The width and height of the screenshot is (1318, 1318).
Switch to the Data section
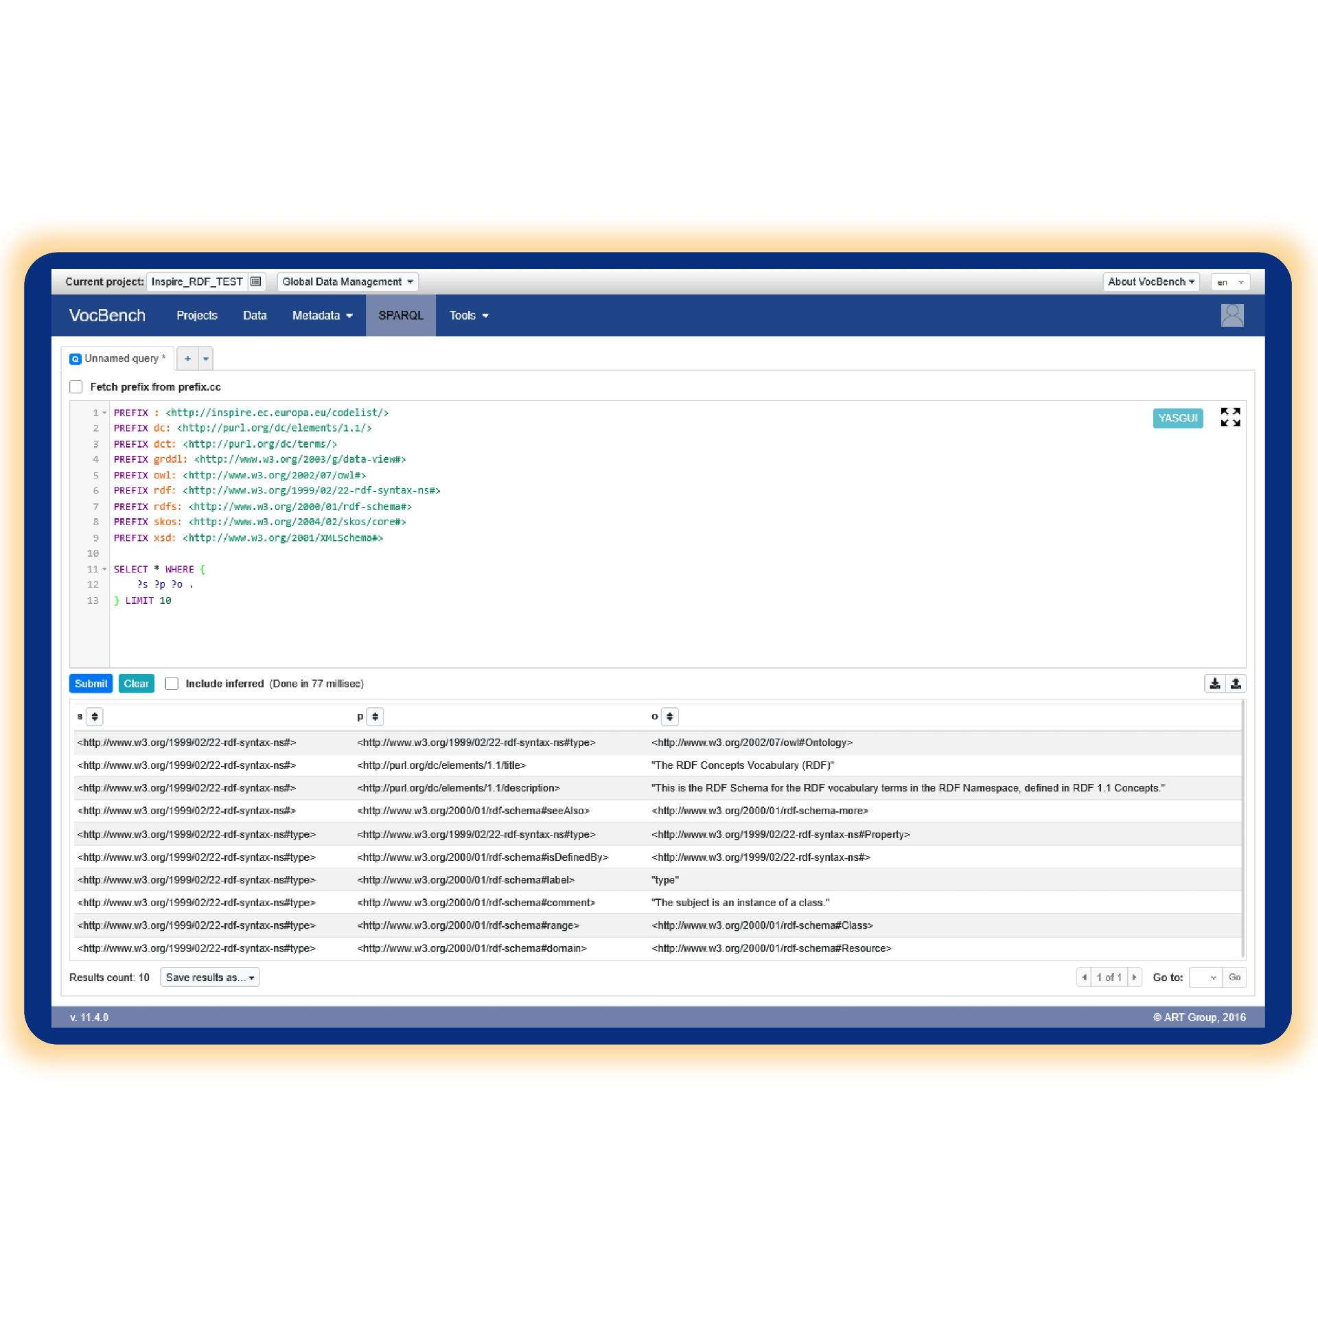tap(255, 315)
